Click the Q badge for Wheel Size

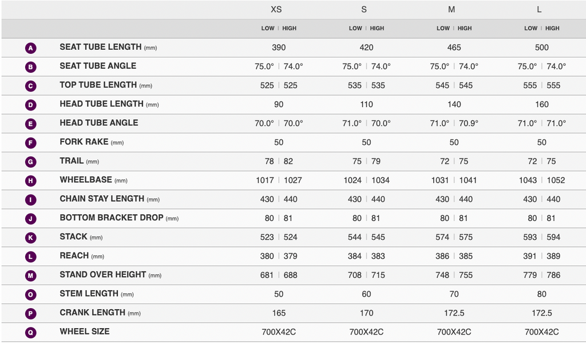[x=31, y=332]
